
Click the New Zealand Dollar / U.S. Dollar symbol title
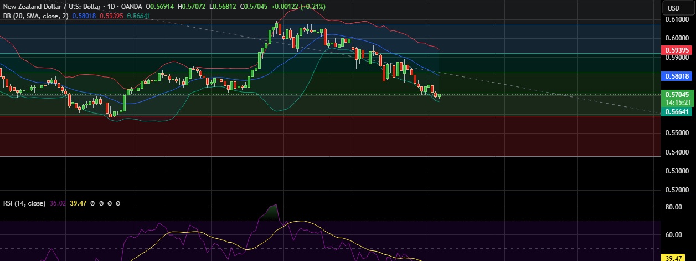(x=52, y=7)
